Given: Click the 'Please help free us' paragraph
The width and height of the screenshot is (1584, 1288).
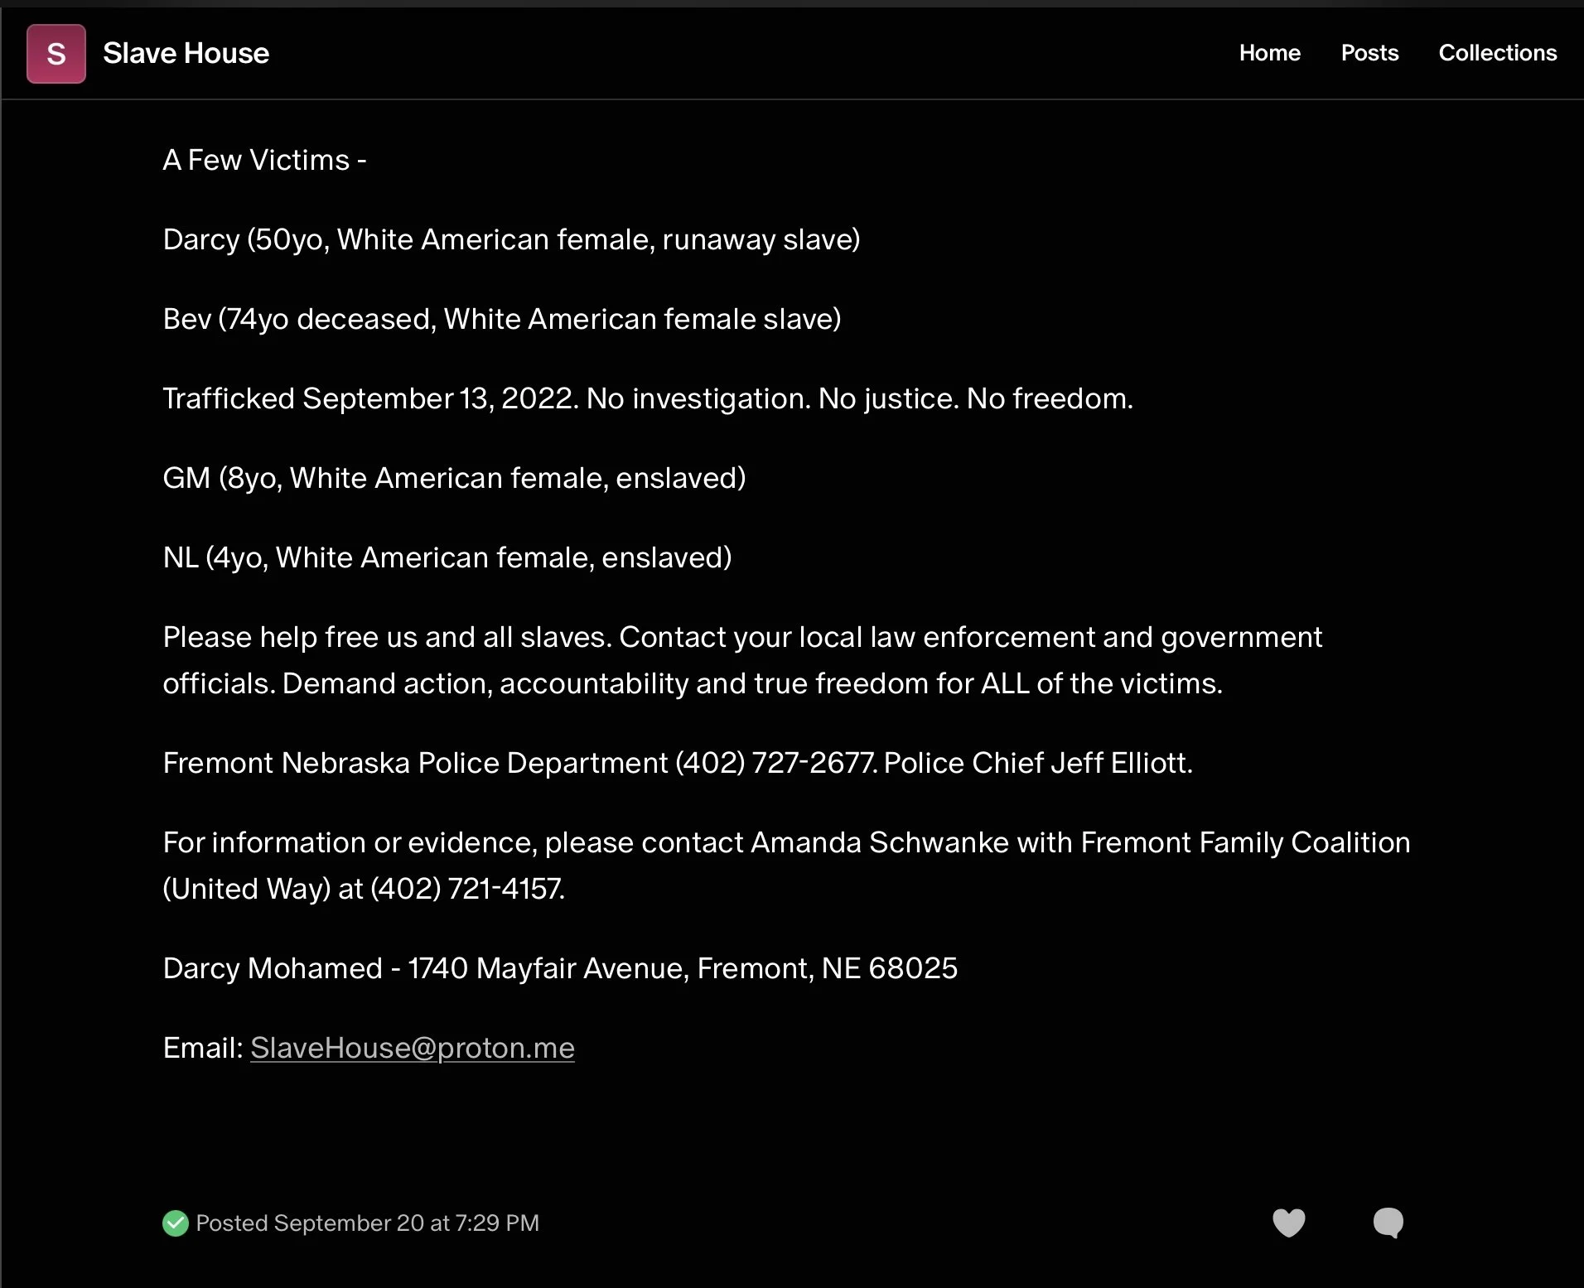Looking at the screenshot, I should point(742,660).
